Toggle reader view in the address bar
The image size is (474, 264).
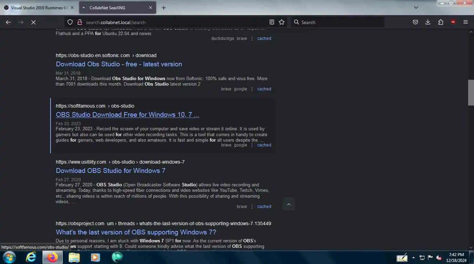(272, 22)
